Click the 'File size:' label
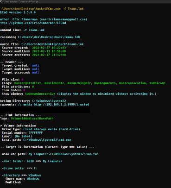Viewport: 171px width, 188px height. click(x=11, y=80)
